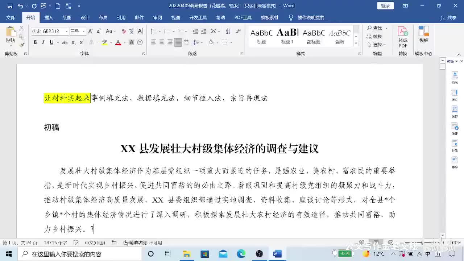Image resolution: width=464 pixels, height=261 pixels.
Task: Open the PDF工具 tab
Action: tap(243, 18)
